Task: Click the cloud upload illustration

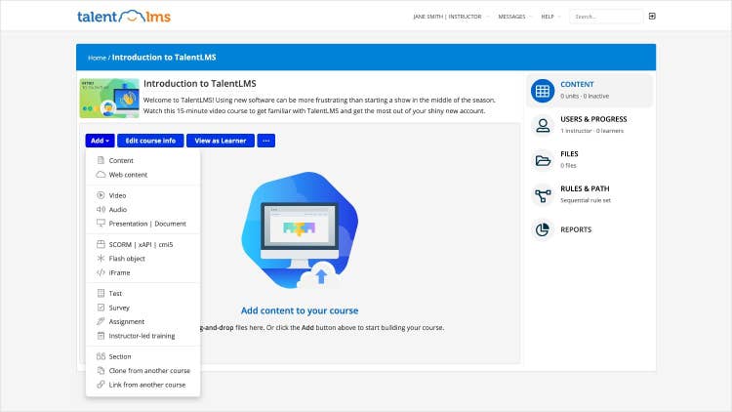Action: point(300,230)
